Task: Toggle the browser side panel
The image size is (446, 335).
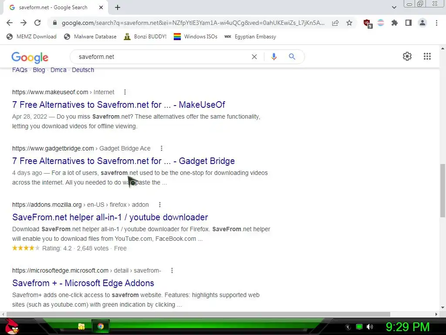Action: (x=409, y=23)
